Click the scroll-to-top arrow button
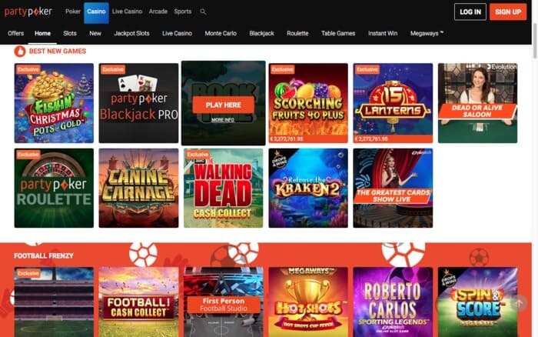The width and height of the screenshot is (538, 337). 519,303
